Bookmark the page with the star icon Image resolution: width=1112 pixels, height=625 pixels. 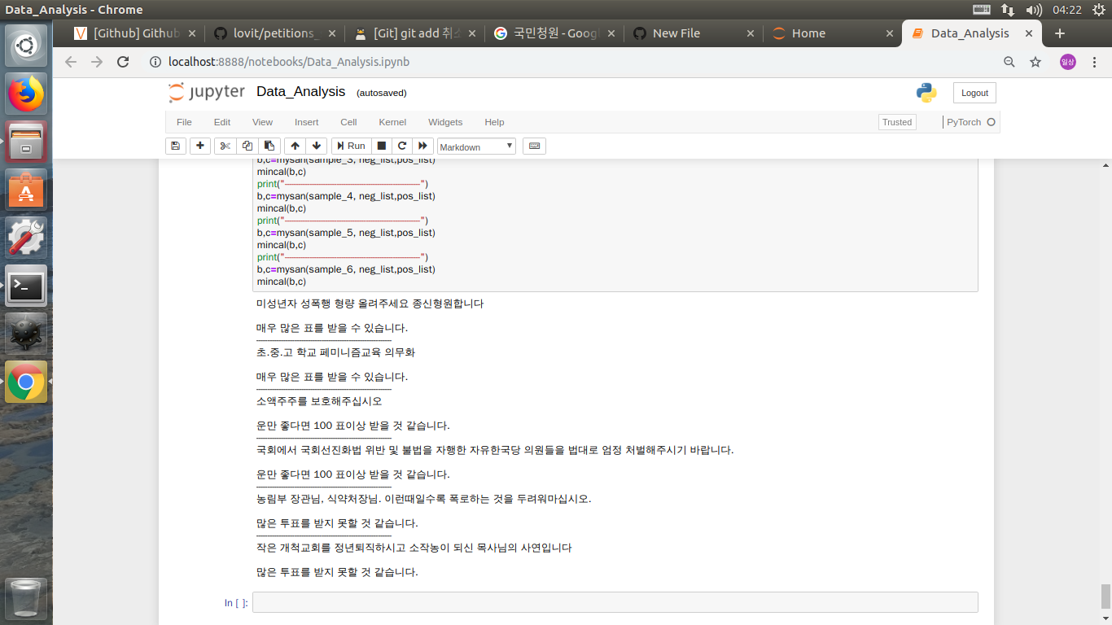click(x=1035, y=62)
